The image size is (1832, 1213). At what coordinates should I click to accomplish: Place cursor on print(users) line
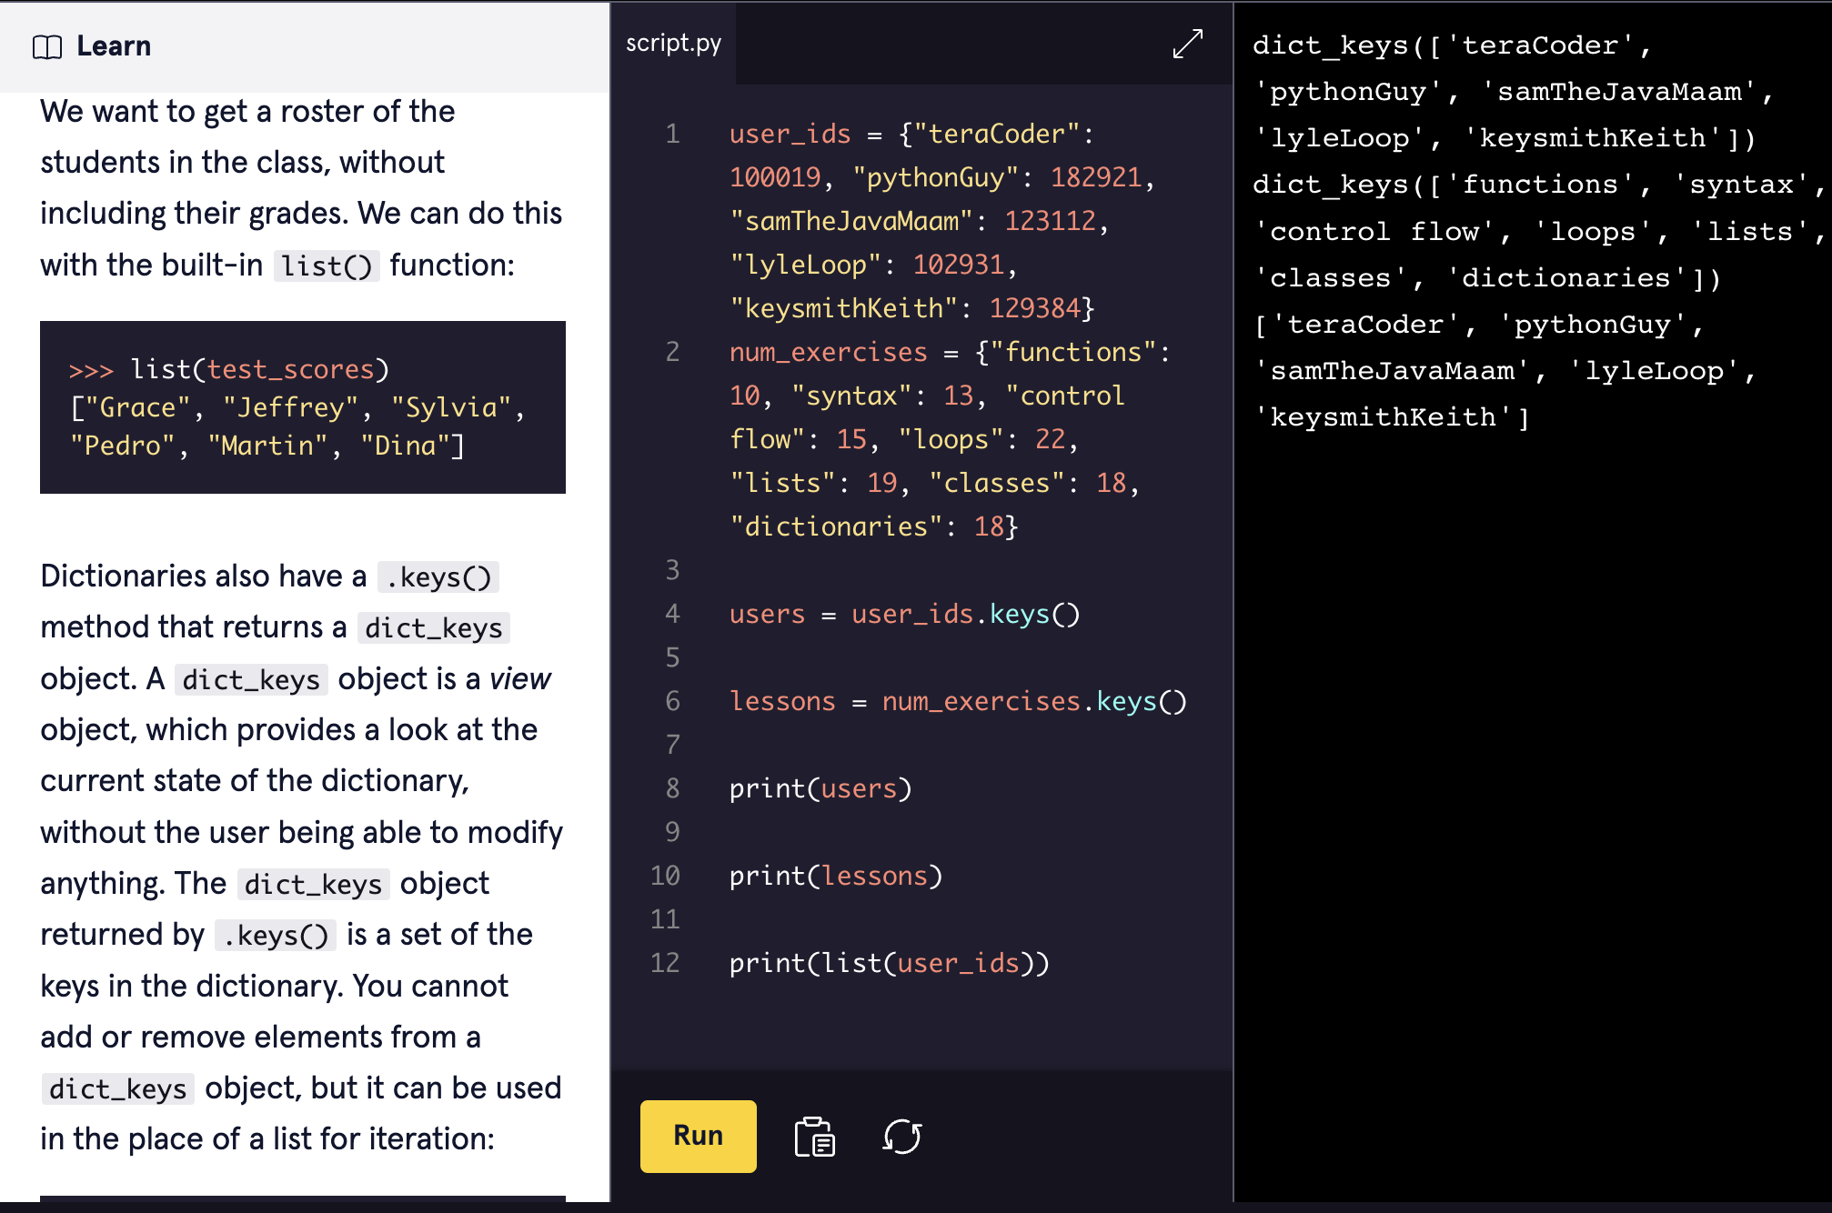pyautogui.click(x=820, y=788)
